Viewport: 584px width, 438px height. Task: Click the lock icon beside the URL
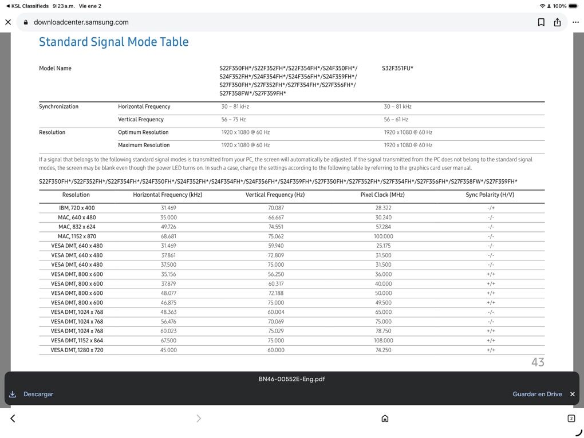(25, 22)
